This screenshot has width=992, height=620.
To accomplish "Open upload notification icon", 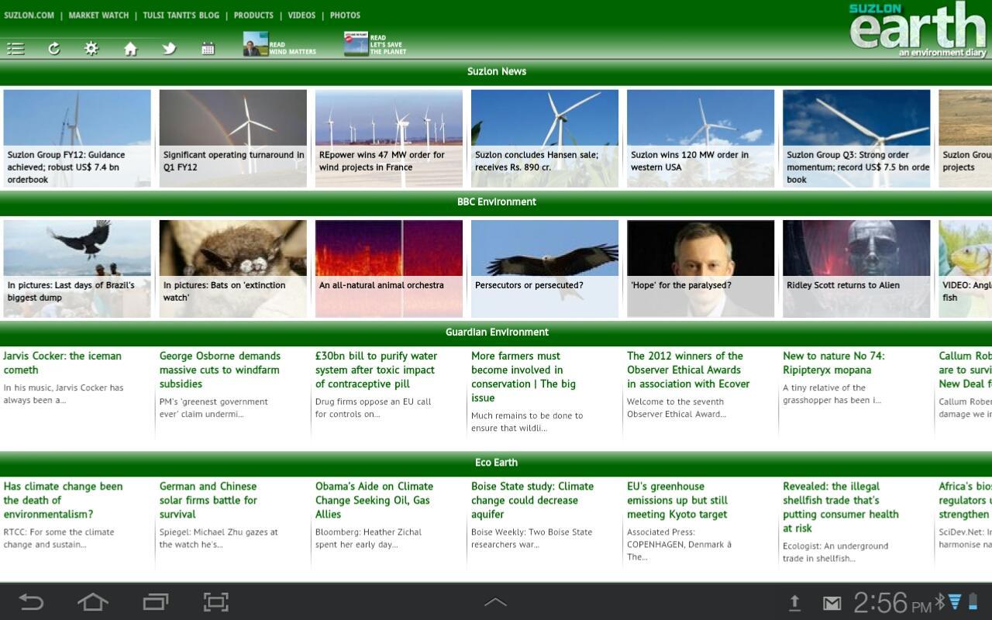I will [794, 603].
